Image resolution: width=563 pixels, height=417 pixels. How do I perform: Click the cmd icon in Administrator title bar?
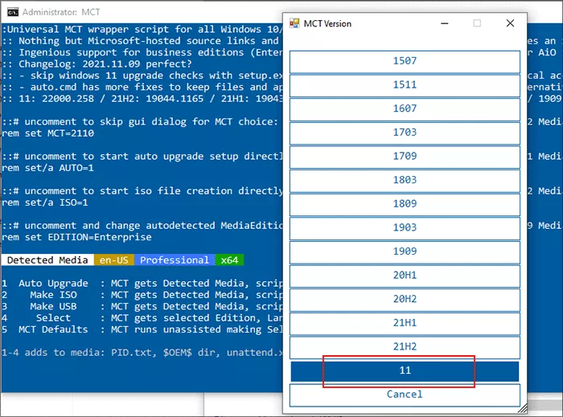click(x=13, y=12)
